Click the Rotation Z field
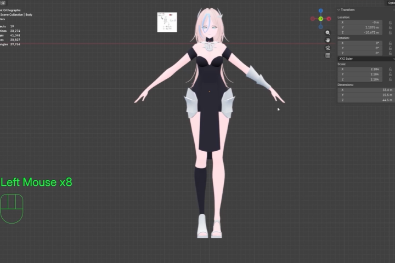Viewport: 395px width, 263px height. click(x=360, y=53)
